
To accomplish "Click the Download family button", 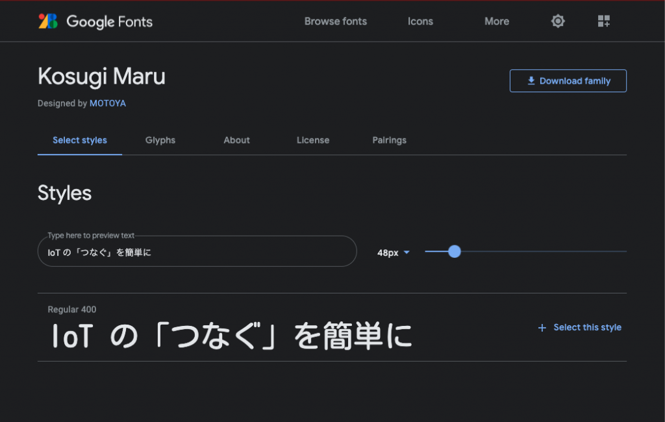I will [x=568, y=81].
